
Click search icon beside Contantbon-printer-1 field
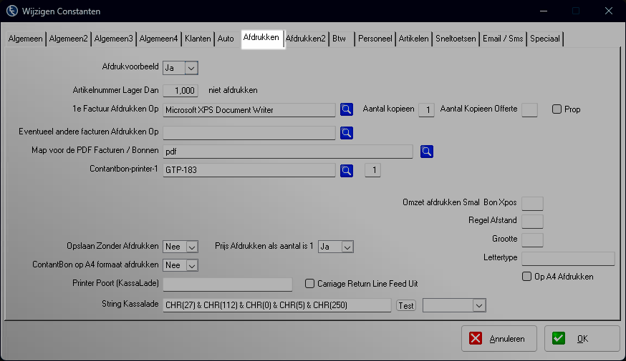tap(347, 170)
